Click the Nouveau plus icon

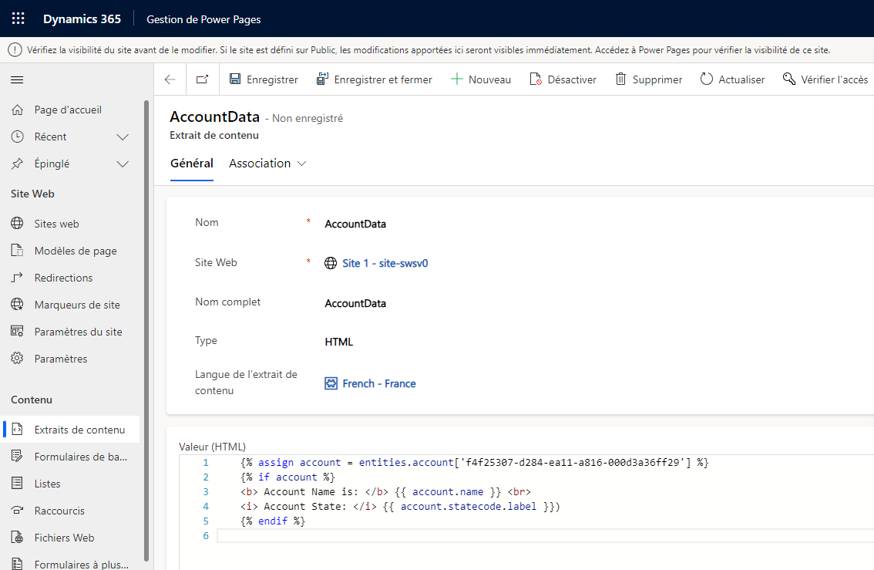[x=456, y=79]
